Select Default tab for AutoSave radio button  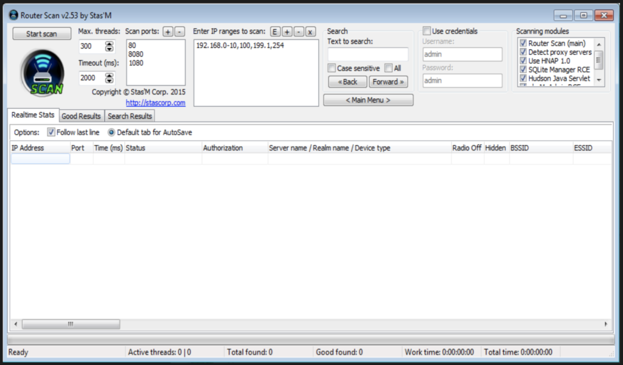coord(111,132)
